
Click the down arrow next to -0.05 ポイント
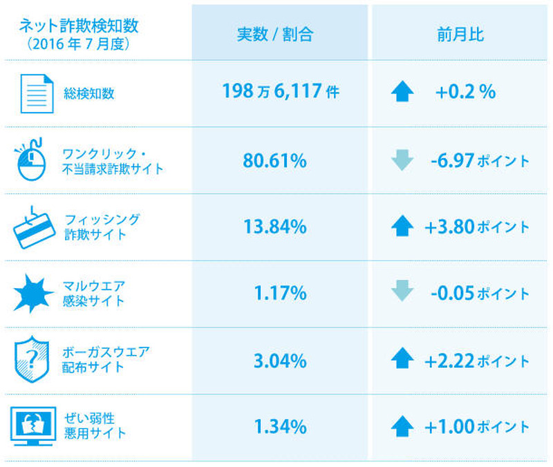click(x=402, y=294)
